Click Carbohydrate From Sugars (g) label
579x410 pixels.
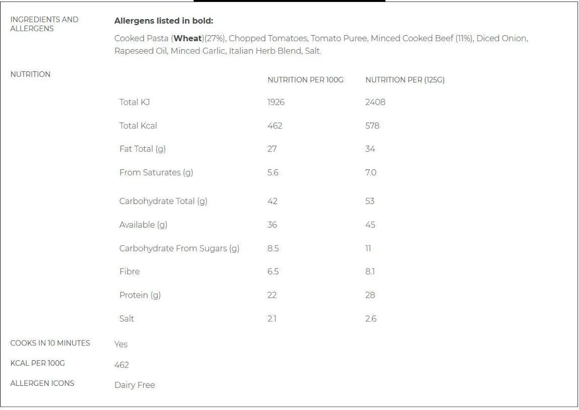(179, 248)
